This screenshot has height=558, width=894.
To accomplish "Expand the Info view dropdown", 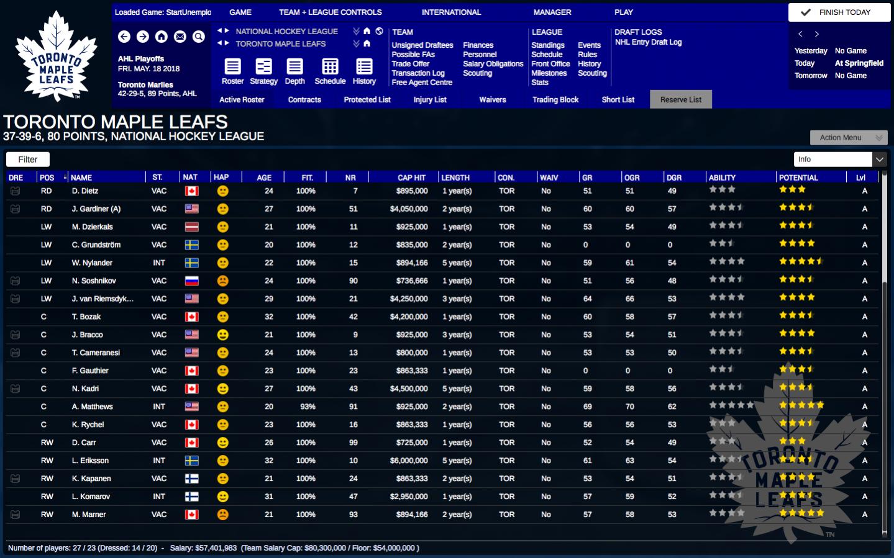I will tap(880, 160).
